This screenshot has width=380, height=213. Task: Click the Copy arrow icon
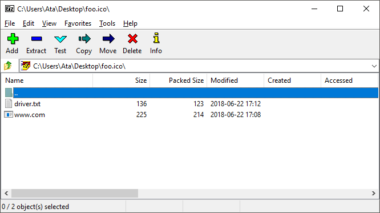tap(84, 39)
